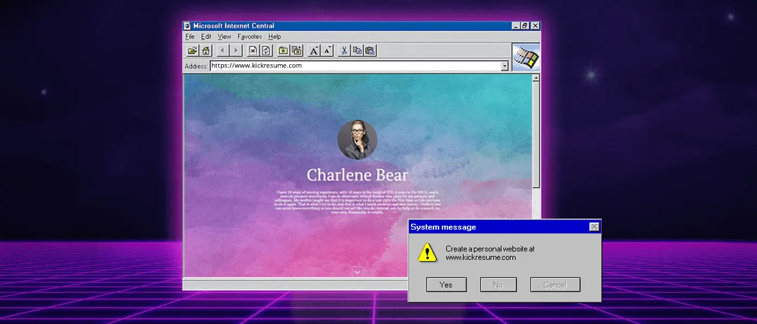Open the Favorites menu
The height and width of the screenshot is (324, 757).
pos(249,36)
